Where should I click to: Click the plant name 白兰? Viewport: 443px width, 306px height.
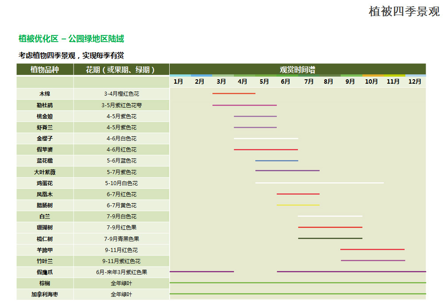45,217
